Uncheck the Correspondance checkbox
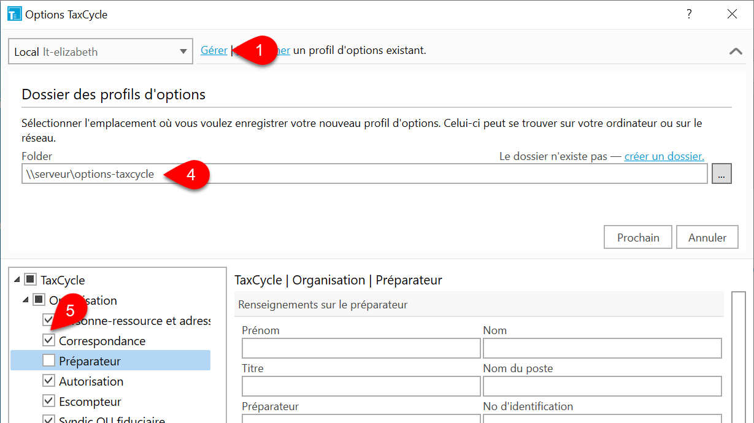The width and height of the screenshot is (754, 423). click(48, 340)
